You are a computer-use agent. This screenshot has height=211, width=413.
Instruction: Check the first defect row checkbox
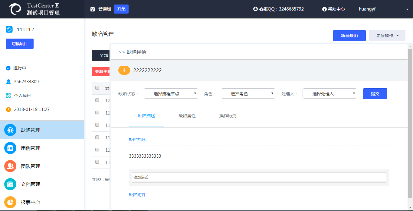97,100
